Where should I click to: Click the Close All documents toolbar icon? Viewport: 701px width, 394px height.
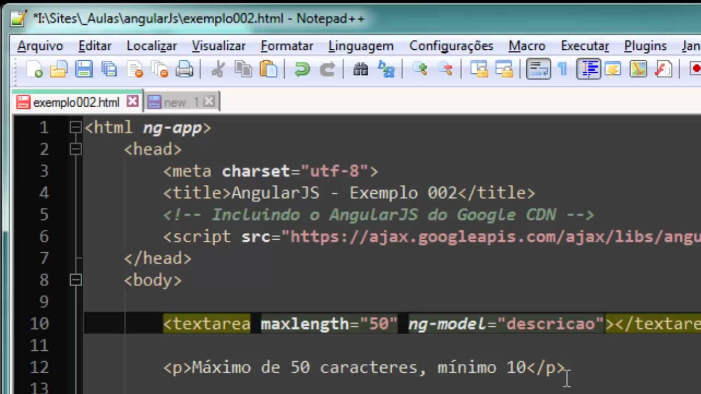159,69
